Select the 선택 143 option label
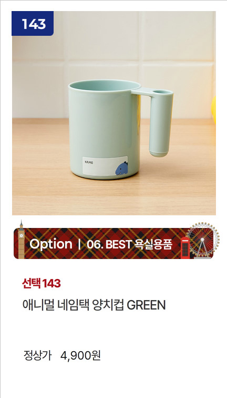This screenshot has width=227, height=398. [x=42, y=284]
